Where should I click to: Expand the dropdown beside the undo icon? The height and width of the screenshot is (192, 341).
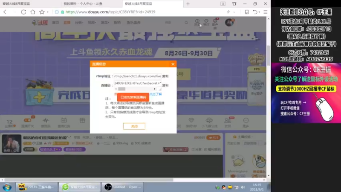(x=260, y=12)
